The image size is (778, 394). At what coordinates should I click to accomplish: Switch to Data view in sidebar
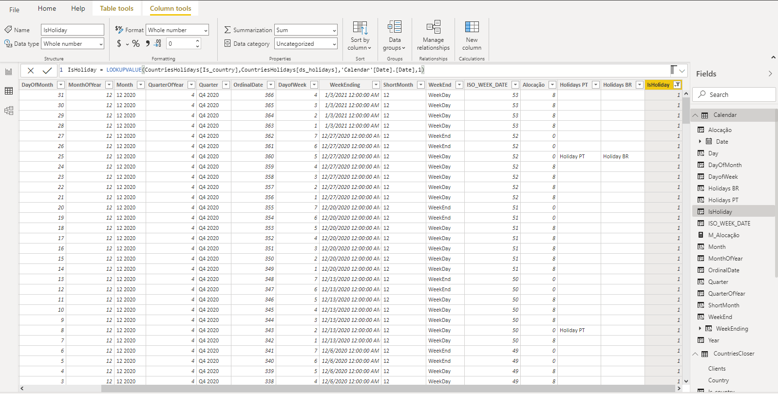click(9, 91)
